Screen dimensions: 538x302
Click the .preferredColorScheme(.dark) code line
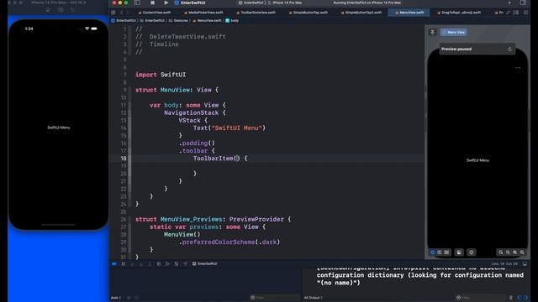click(x=229, y=242)
